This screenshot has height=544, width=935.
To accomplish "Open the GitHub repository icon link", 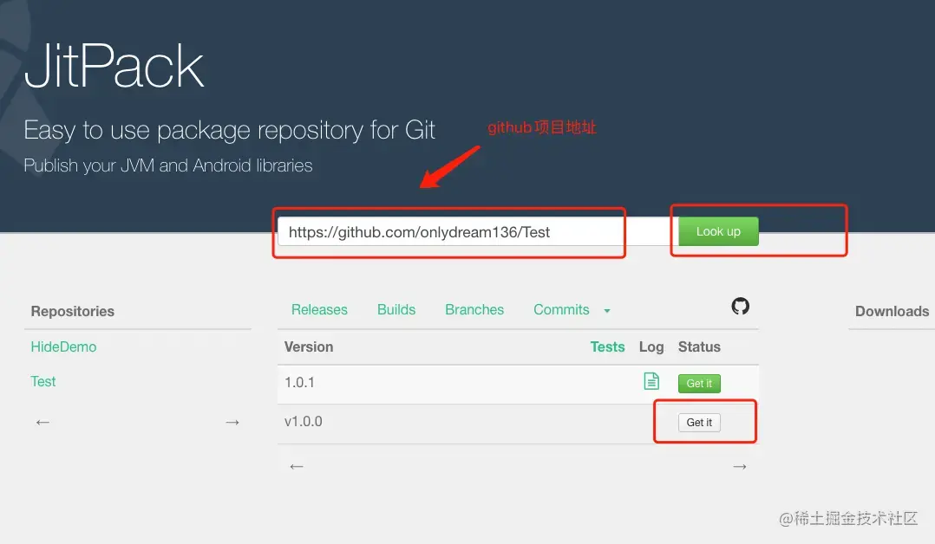I will click(740, 307).
